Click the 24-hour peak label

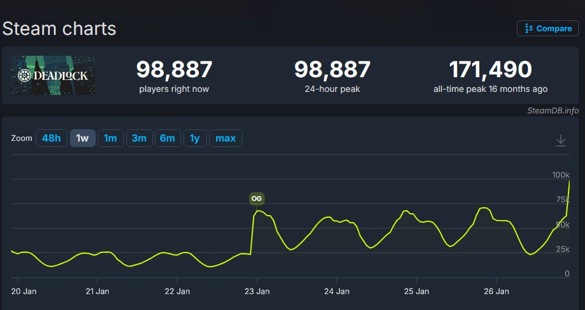coord(333,89)
